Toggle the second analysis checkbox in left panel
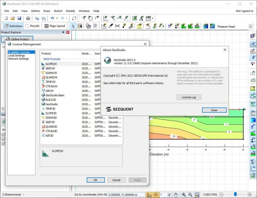 click(3, 139)
